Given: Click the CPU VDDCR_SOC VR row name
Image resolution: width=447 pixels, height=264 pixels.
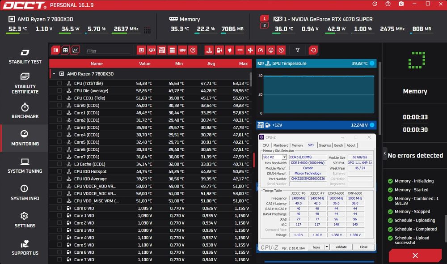Looking at the screenshot, I should (x=95, y=193).
